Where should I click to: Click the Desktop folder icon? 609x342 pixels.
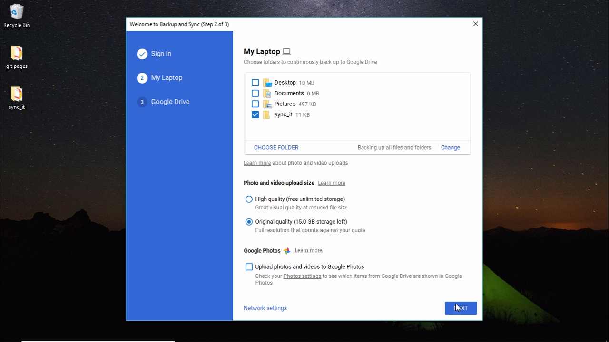coord(267,83)
